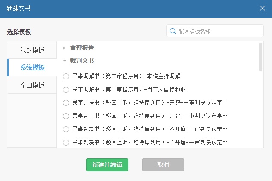Click 裁判文书 category label
This screenshot has height=181, width=272.
tap(82, 61)
